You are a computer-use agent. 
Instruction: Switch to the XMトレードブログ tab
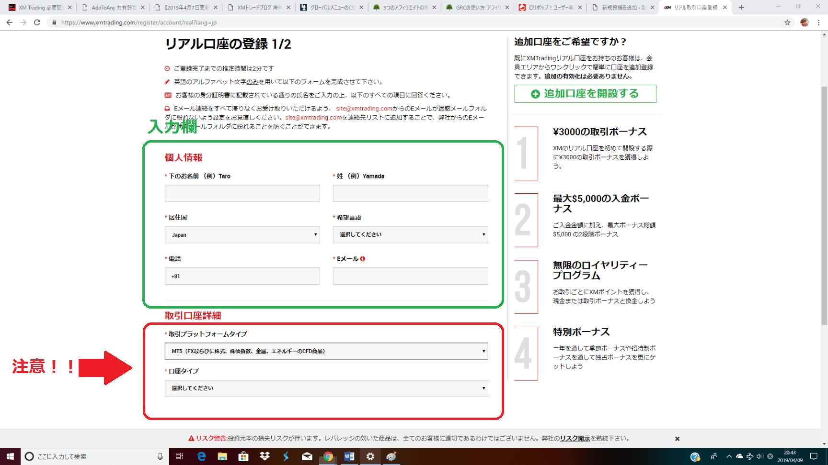pos(258,8)
